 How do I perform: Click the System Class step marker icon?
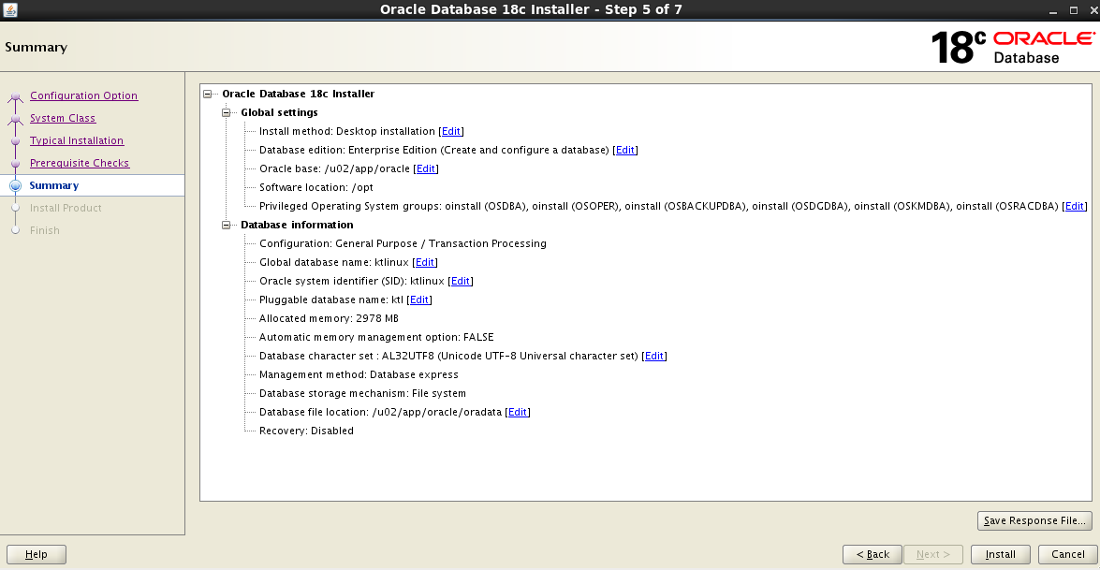pos(15,119)
